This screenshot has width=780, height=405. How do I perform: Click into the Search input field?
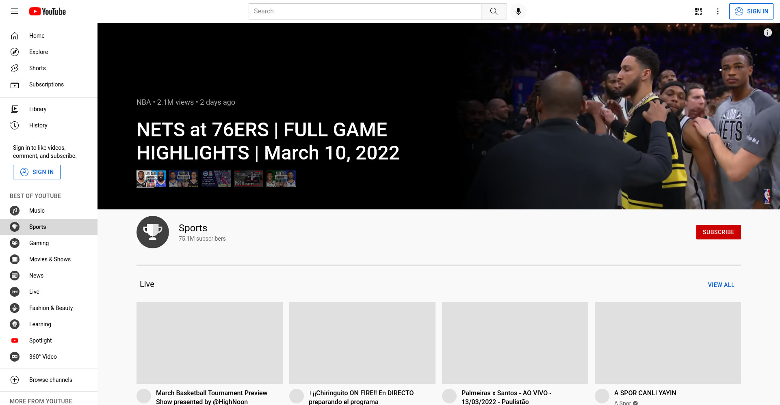coord(365,11)
